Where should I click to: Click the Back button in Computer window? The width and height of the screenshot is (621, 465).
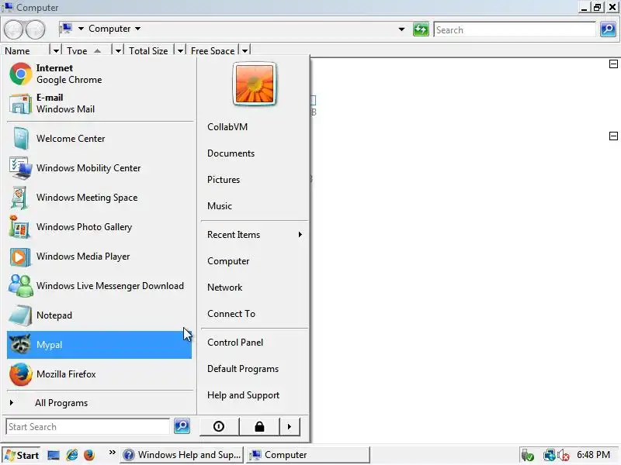coord(13,29)
